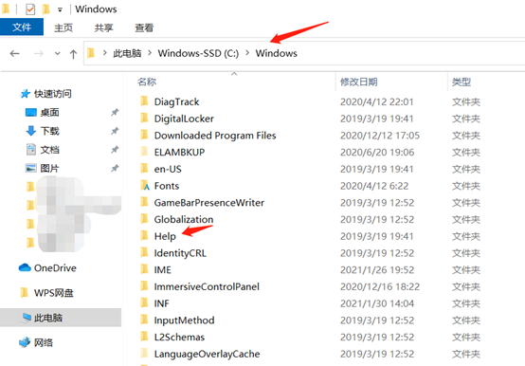The height and width of the screenshot is (366, 525).
Task: Select the LanguageOverlayCache folder
Action: pyautogui.click(x=207, y=354)
